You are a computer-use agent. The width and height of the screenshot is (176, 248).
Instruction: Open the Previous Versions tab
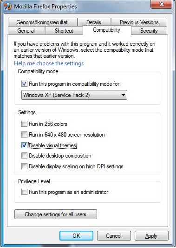(139, 22)
